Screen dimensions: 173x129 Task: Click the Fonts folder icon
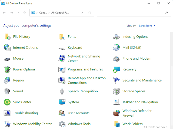coord(62,37)
